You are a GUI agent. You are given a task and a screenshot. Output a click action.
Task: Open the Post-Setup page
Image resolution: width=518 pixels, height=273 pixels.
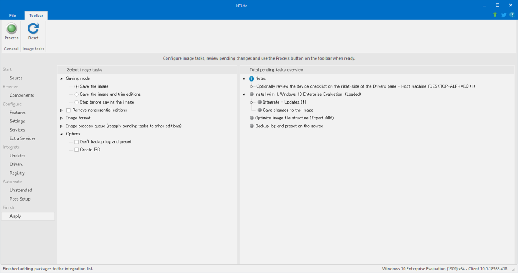pyautogui.click(x=20, y=199)
